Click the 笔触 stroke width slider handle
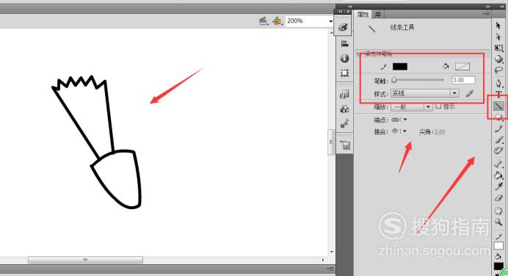Viewport: 508px width, 276px height. [x=394, y=80]
